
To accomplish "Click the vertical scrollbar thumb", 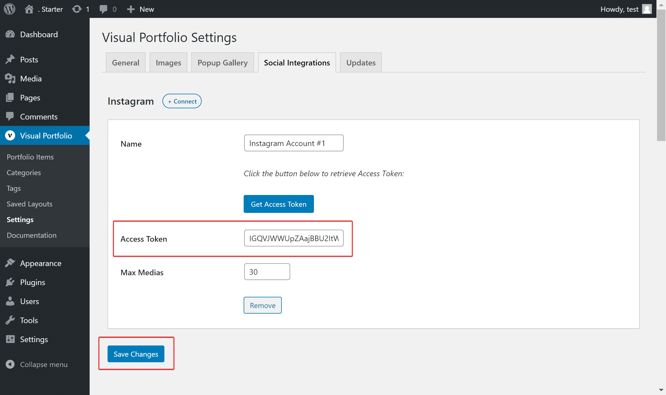I will click(661, 75).
